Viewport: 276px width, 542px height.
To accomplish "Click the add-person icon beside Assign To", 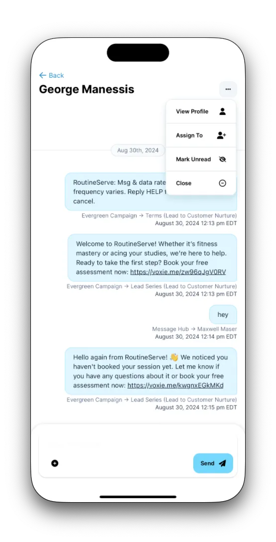I will (221, 135).
